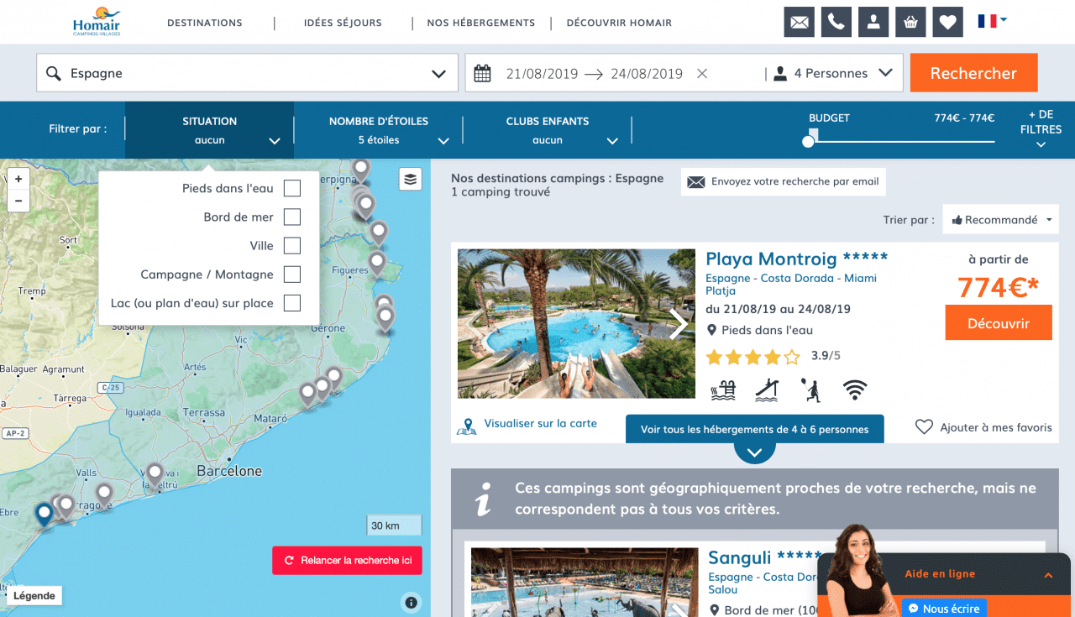Click the map pin near Mataró

click(308, 395)
